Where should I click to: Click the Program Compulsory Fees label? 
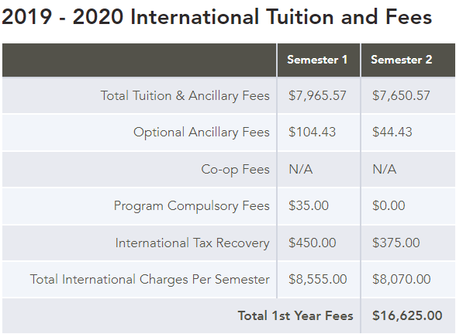point(192,206)
